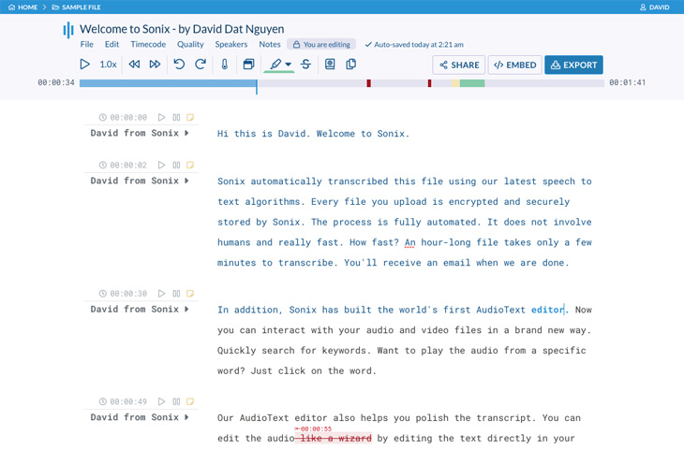Add a note to the 00:00:00 paragraph

(x=190, y=117)
